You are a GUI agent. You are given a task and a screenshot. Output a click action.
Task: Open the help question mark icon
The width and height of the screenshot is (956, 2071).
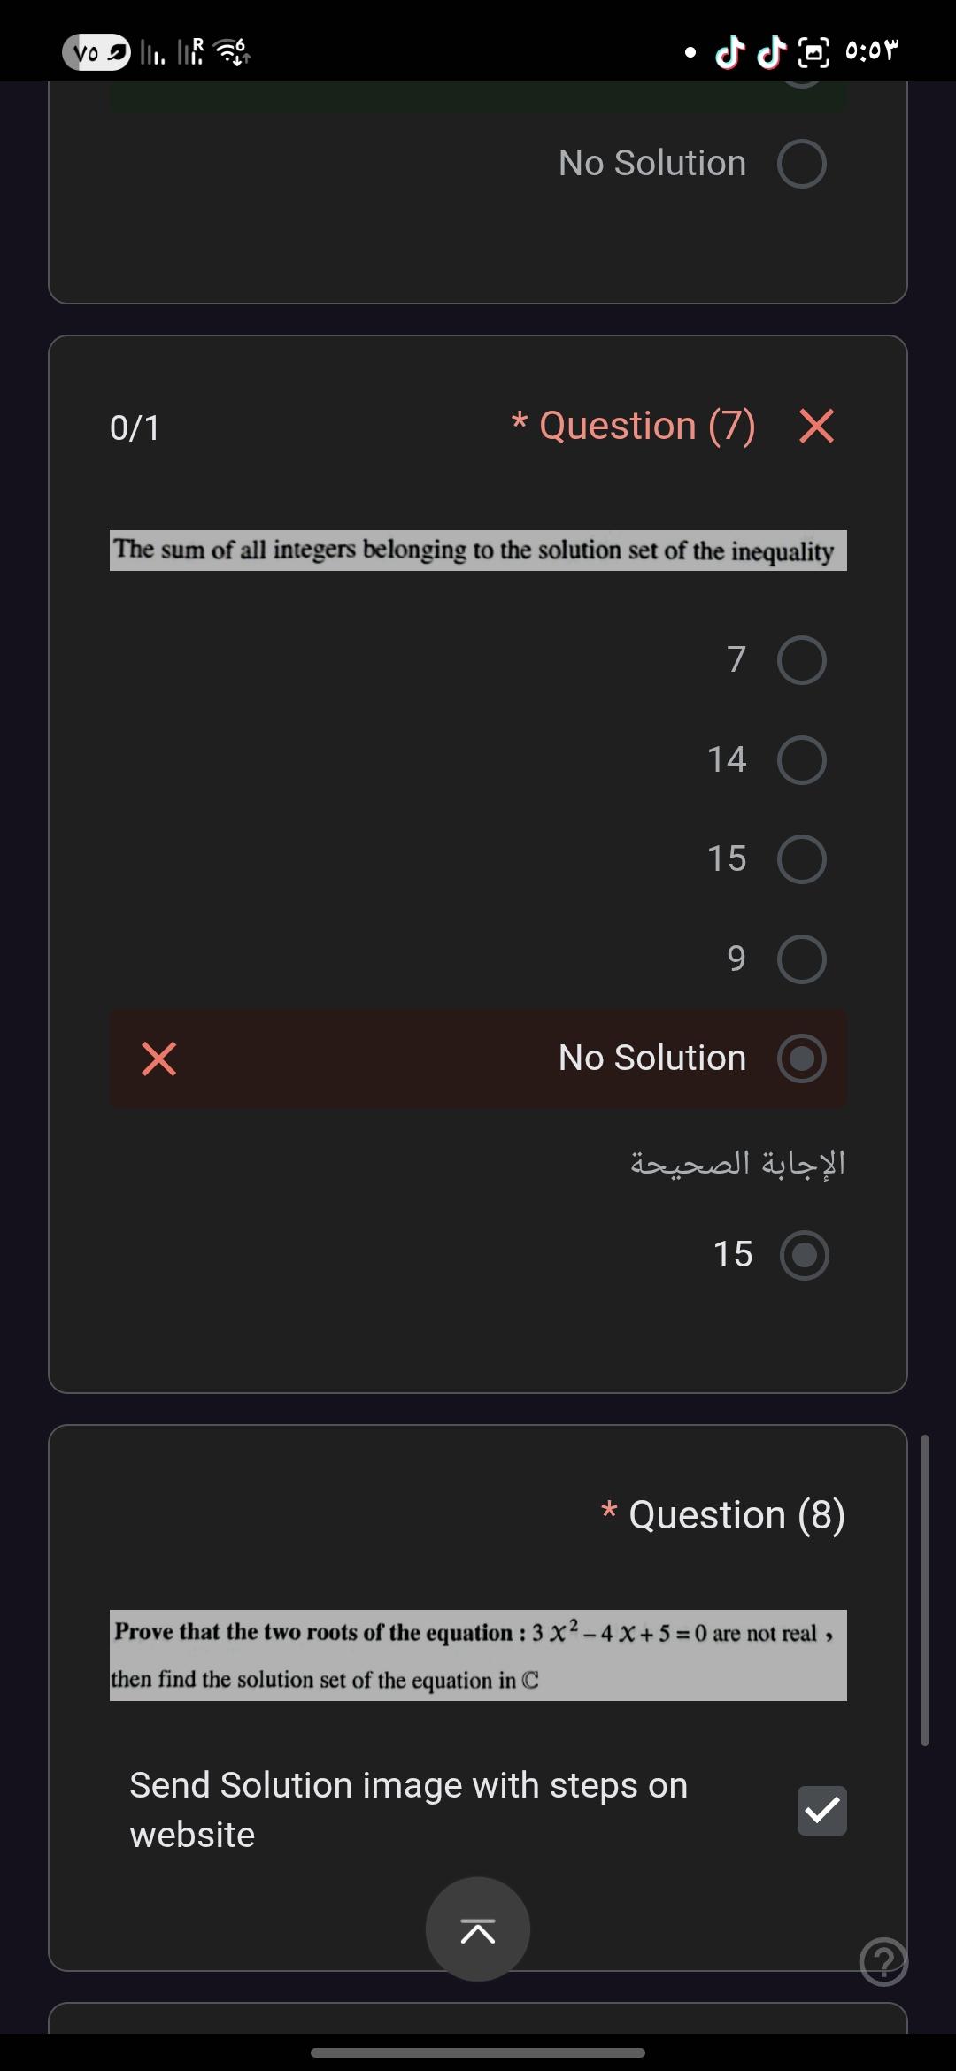[x=883, y=1961]
